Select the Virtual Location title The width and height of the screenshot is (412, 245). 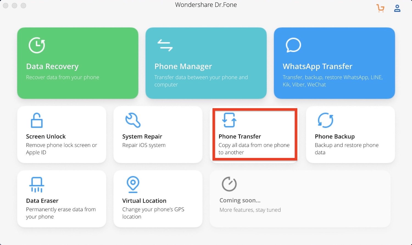pyautogui.click(x=144, y=201)
